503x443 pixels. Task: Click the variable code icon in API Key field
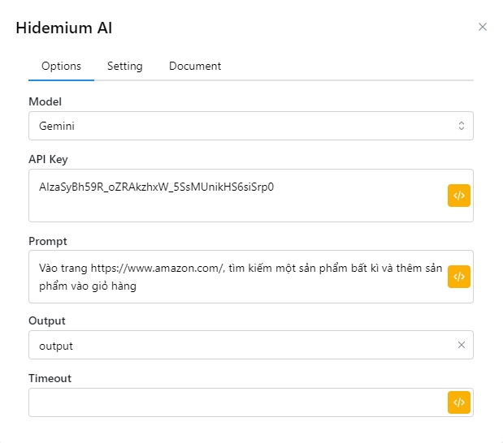click(458, 196)
